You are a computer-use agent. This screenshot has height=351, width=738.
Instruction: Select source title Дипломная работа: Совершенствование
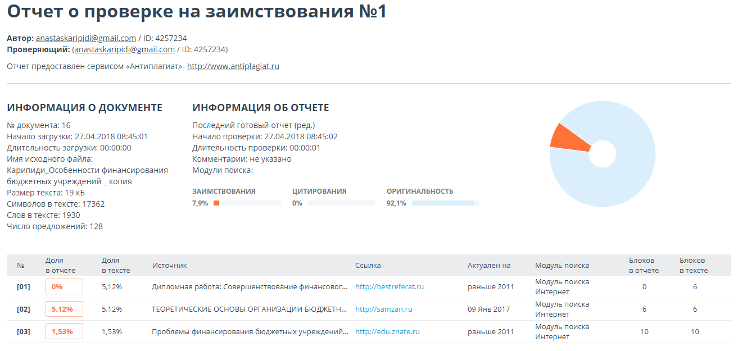tap(250, 286)
